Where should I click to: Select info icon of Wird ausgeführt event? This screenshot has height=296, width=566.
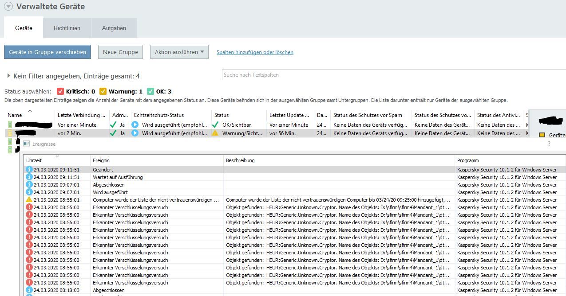click(x=29, y=192)
